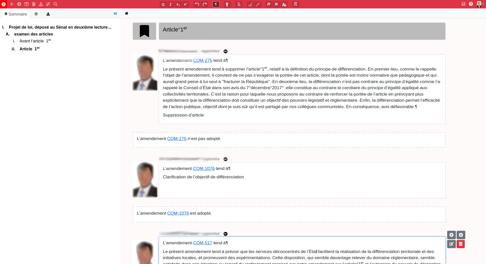The width and height of the screenshot is (486, 264).
Task: Switch to the layers stack tab
Action: (36, 14)
